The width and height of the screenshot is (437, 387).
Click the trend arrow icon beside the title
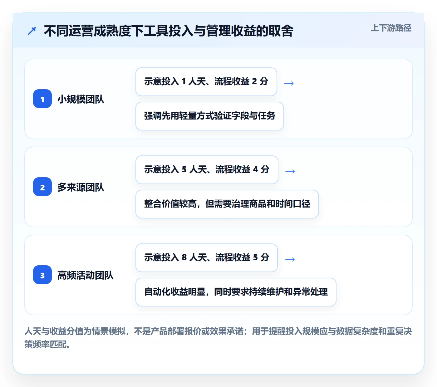click(32, 31)
